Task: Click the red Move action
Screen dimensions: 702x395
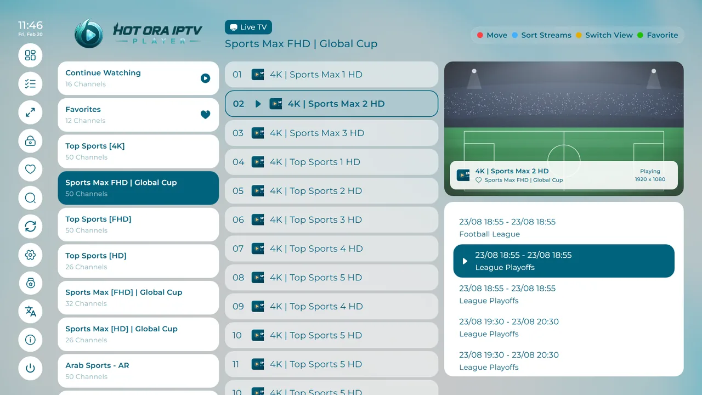Action: click(492, 35)
